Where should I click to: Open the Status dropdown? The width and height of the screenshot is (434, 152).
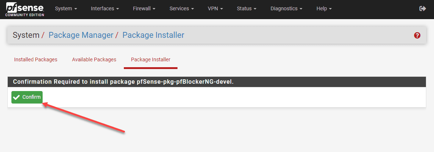point(247,9)
